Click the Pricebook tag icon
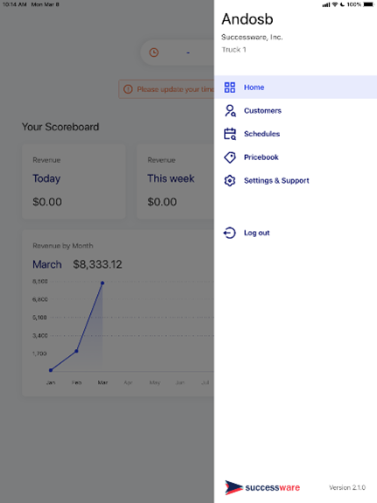 point(230,157)
